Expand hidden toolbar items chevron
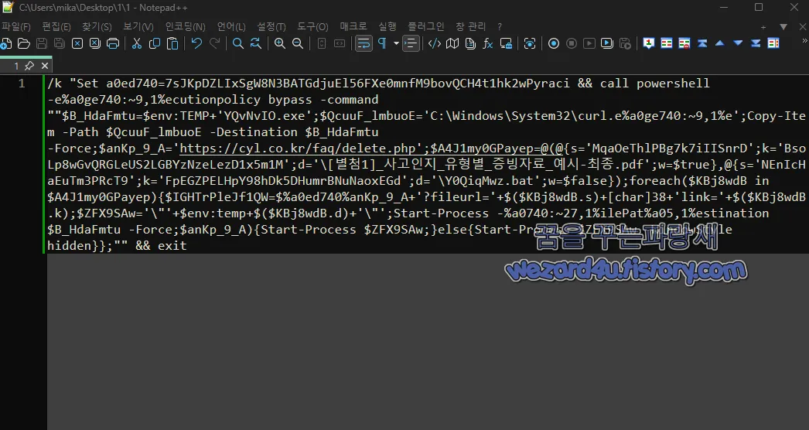Image resolution: width=809 pixels, height=430 pixels. (804, 41)
